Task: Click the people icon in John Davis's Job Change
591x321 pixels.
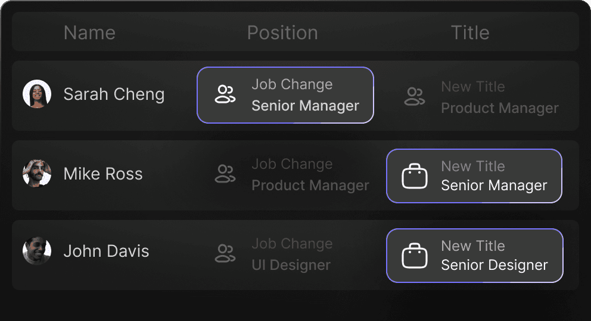Action: coord(225,253)
